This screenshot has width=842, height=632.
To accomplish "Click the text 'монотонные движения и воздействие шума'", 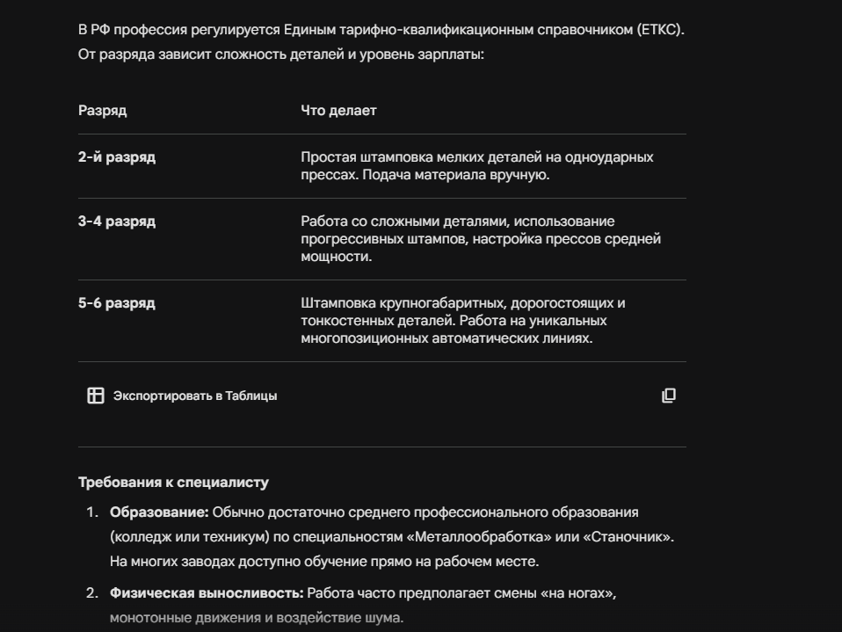I will click(x=257, y=618).
